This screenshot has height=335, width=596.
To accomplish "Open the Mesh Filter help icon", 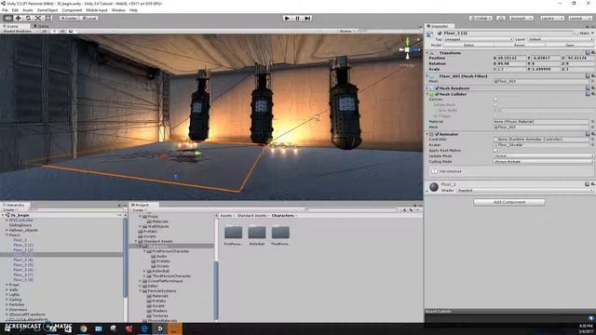I will coord(588,76).
